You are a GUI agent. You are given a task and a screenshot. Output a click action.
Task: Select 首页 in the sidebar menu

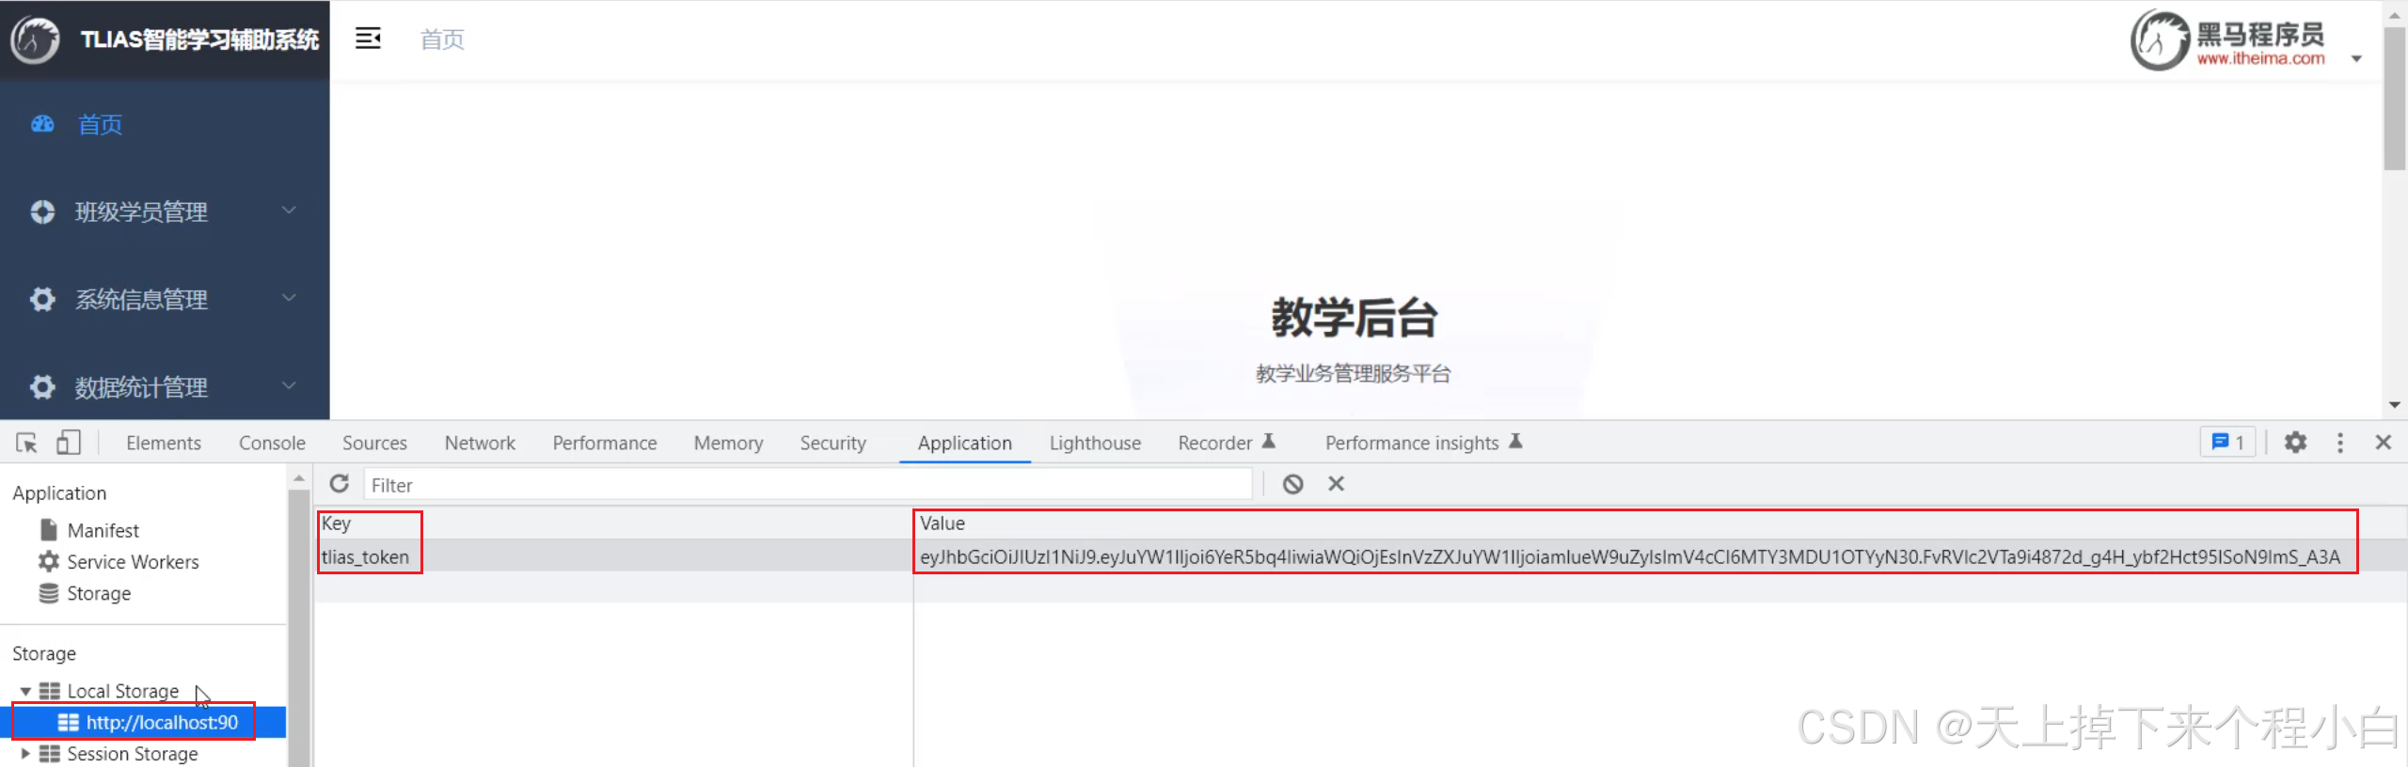100,124
